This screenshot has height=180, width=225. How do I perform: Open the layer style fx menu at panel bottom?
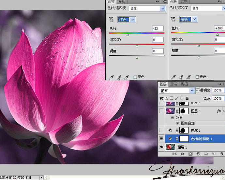click(183, 154)
